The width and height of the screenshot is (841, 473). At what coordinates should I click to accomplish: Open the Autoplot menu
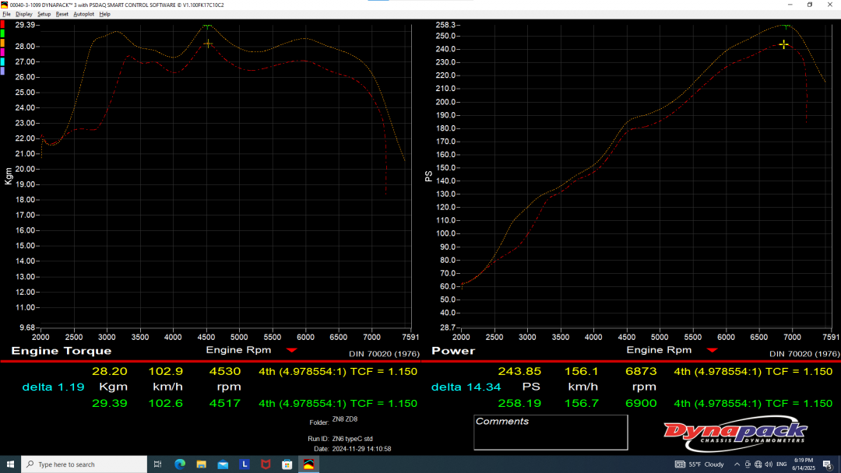tap(83, 14)
